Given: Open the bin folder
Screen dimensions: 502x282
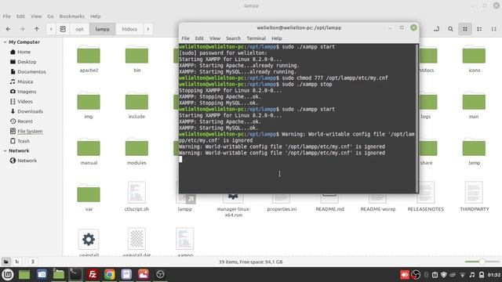Looking at the screenshot, I should tap(136, 59).
